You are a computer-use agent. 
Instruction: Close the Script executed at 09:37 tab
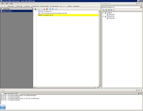[141, 93]
